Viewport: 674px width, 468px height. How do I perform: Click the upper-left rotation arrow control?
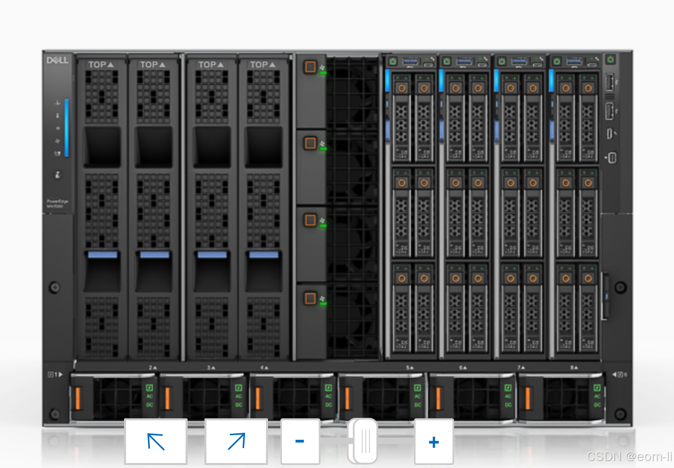point(155,441)
